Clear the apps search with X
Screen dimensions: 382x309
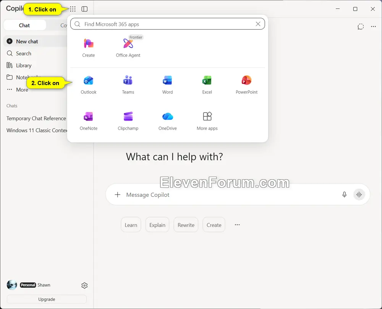tap(258, 24)
